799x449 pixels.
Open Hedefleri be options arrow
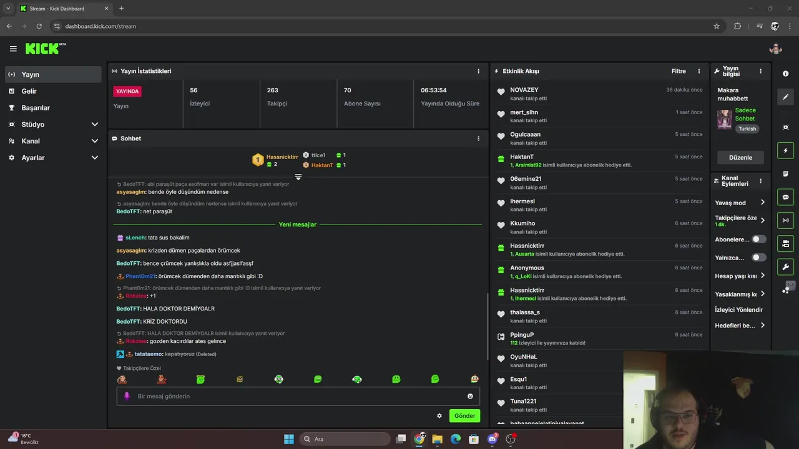coord(763,326)
